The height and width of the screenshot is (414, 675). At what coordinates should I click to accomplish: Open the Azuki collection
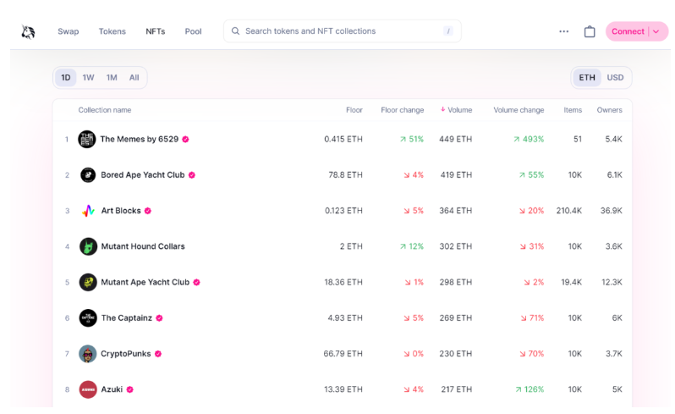pos(112,389)
